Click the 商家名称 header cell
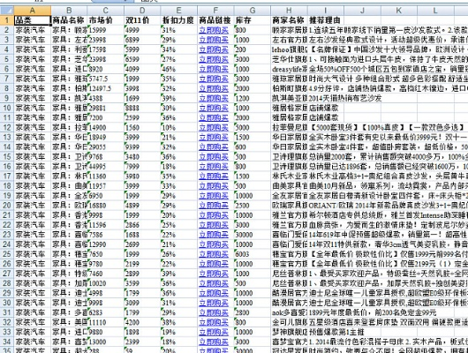The image size is (468, 353). click(289, 20)
